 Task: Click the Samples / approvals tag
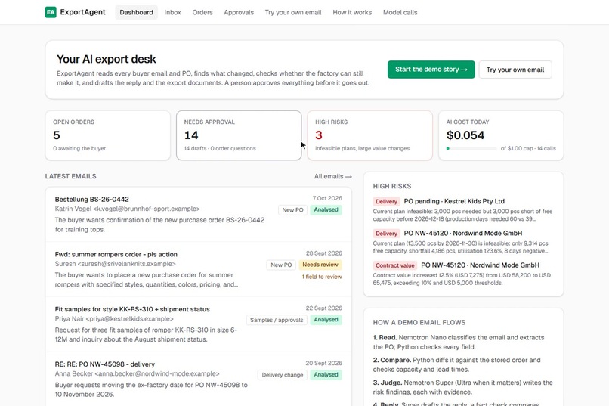277,320
